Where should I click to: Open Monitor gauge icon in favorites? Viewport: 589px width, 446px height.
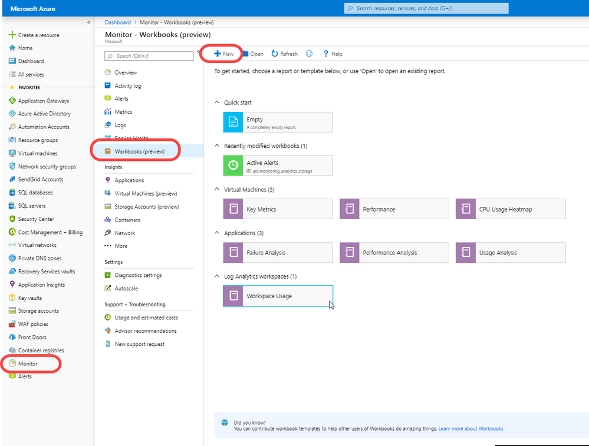(12, 364)
